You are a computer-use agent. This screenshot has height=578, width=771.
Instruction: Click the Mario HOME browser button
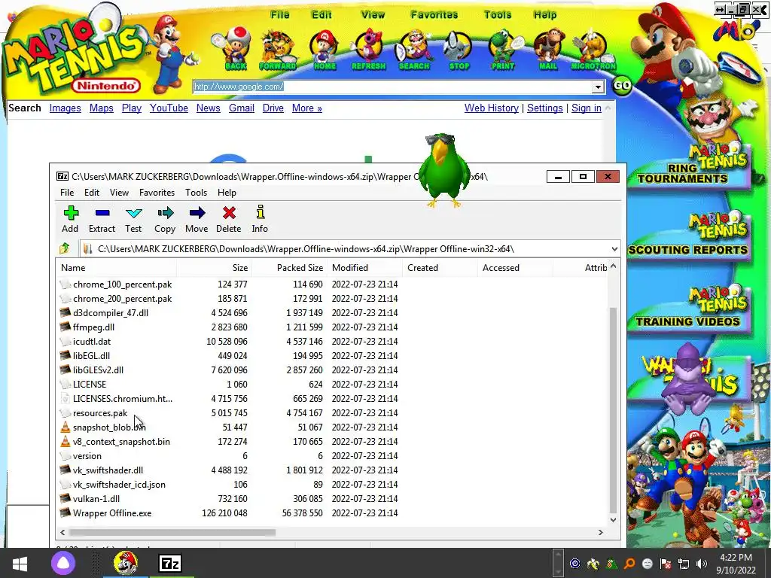(324, 50)
